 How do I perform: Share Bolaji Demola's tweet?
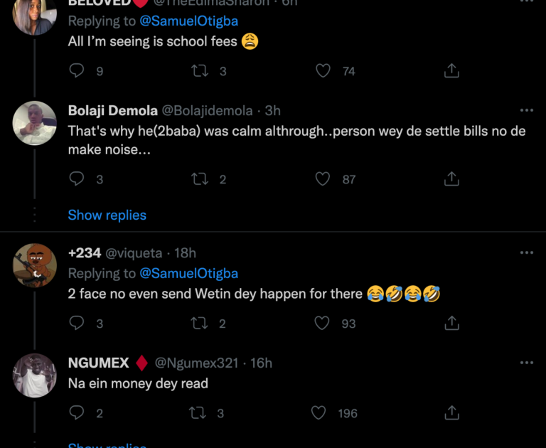click(451, 179)
